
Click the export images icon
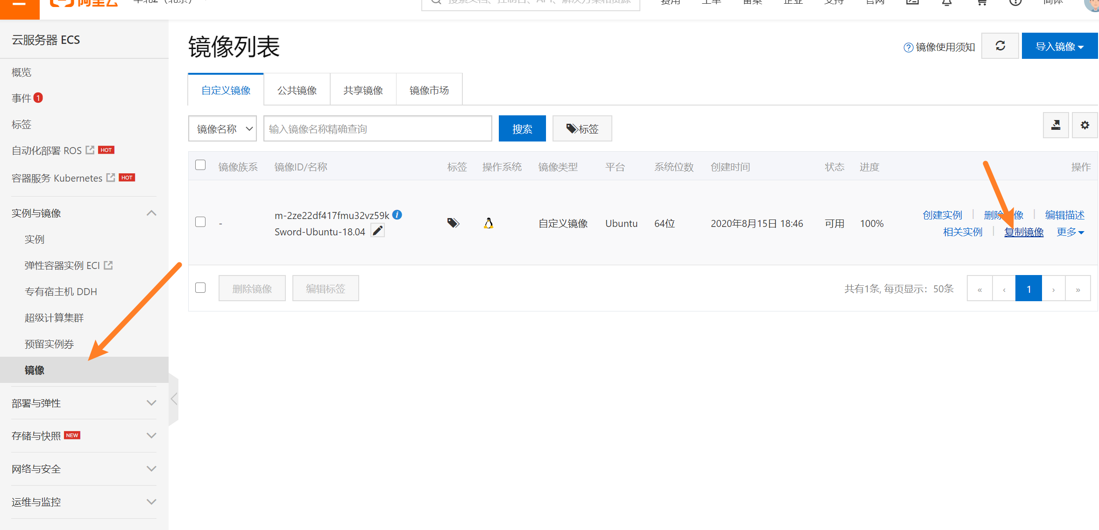click(x=1056, y=125)
